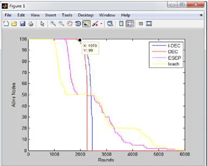Activate the Zoom In magnifier tool
The height and width of the screenshot is (166, 208).
click(53, 24)
